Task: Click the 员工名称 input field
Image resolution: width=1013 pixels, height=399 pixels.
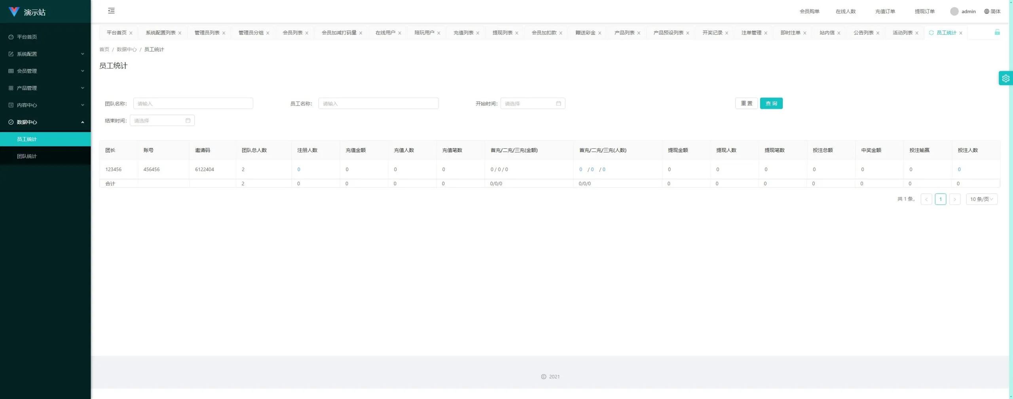Action: [x=378, y=103]
